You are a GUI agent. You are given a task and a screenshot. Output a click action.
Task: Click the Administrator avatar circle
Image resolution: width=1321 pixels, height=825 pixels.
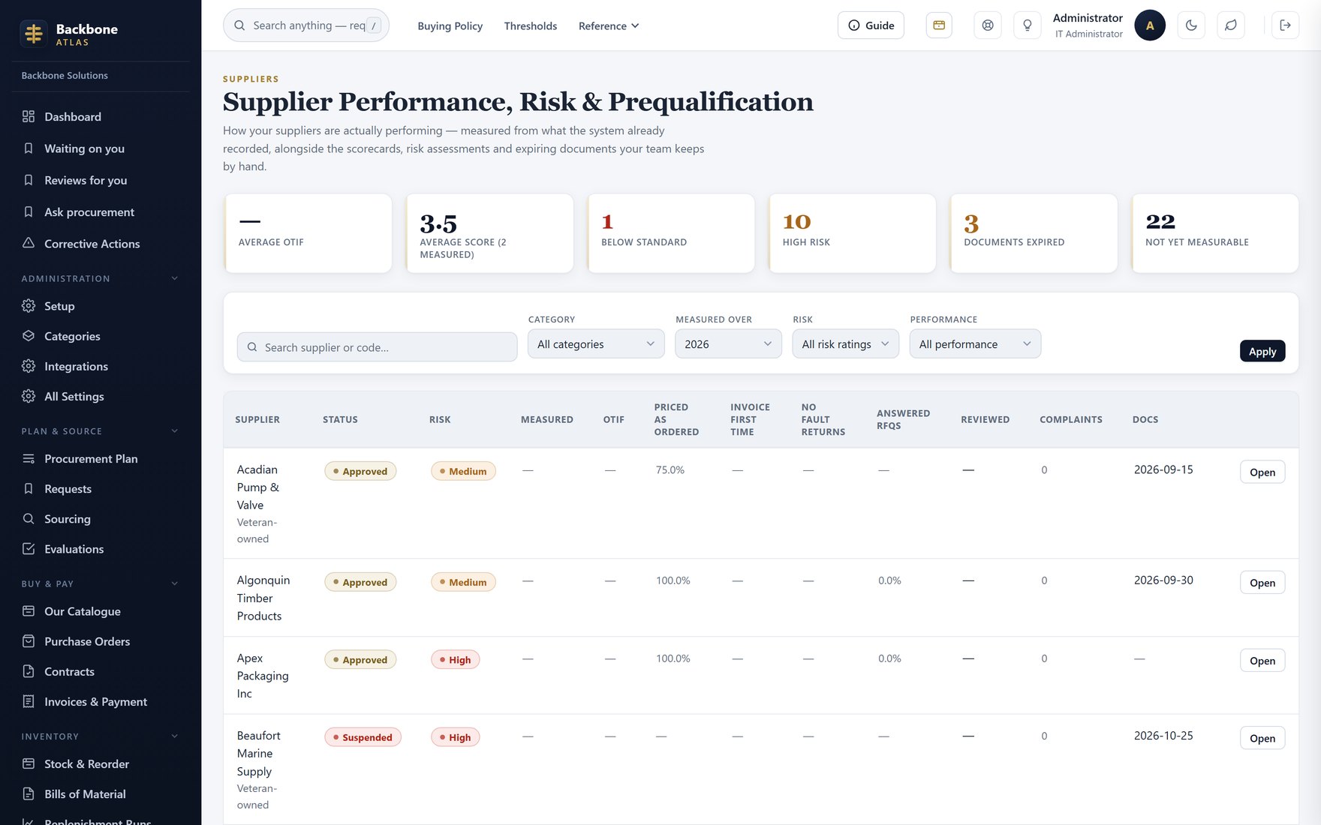[1150, 25]
